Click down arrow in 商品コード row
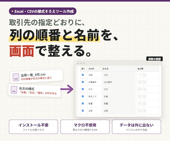Screen dimensions: 170x141 click(144, 96)
